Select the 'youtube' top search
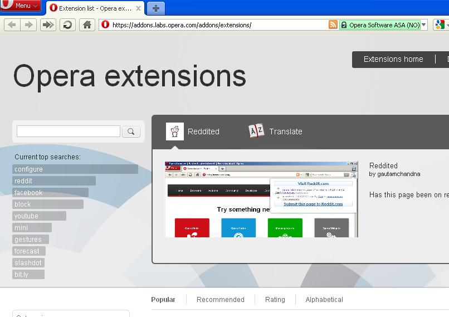Viewport: 449px width, 317px height. 39,216
